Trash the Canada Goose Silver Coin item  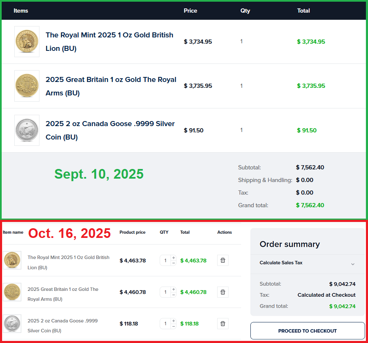click(223, 324)
